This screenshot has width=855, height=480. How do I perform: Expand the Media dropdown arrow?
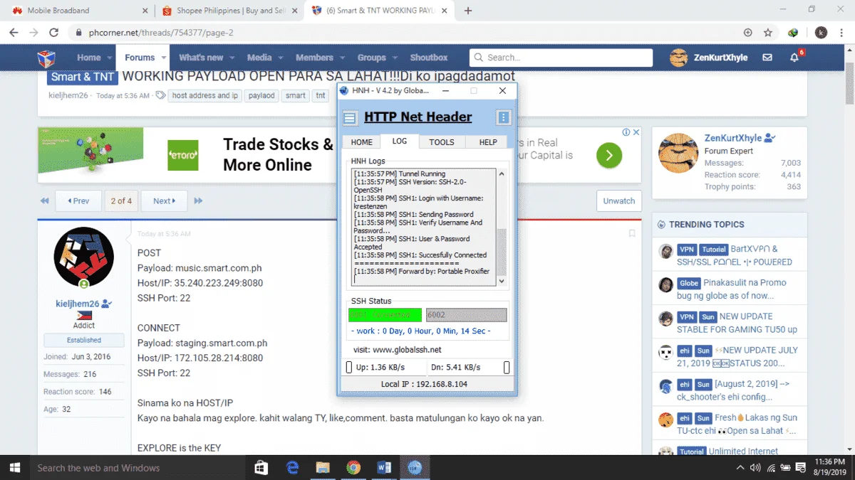click(281, 58)
